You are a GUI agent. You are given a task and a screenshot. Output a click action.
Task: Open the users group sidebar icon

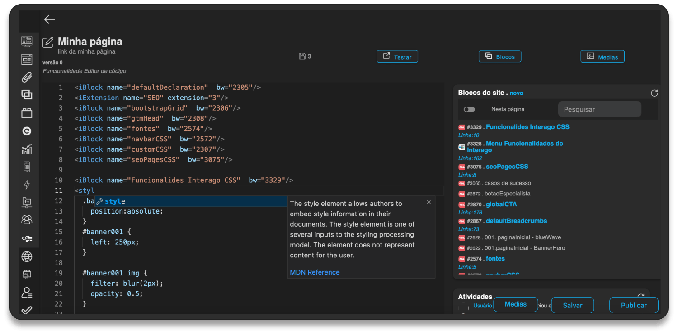27,220
